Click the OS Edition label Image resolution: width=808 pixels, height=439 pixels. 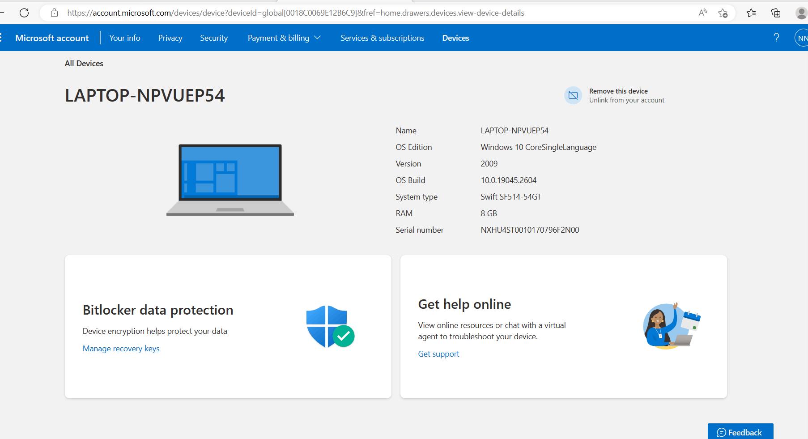[x=414, y=147]
